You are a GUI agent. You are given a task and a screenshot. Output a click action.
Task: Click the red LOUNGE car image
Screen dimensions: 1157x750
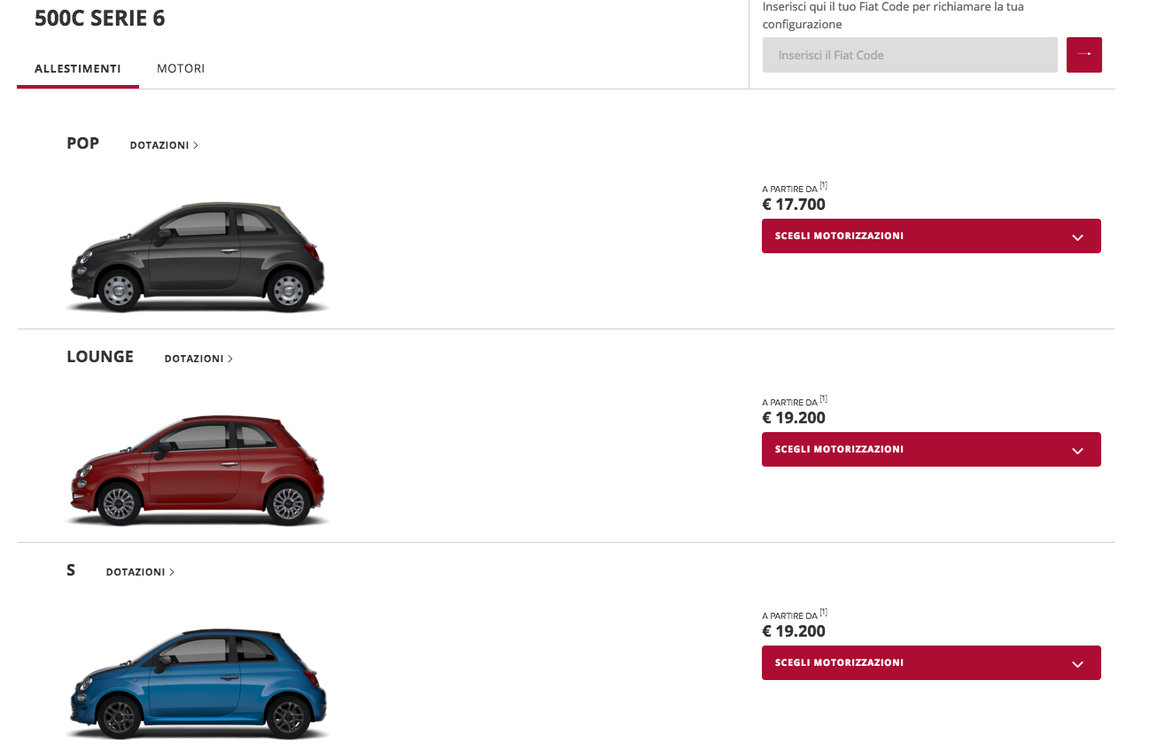pos(197,470)
